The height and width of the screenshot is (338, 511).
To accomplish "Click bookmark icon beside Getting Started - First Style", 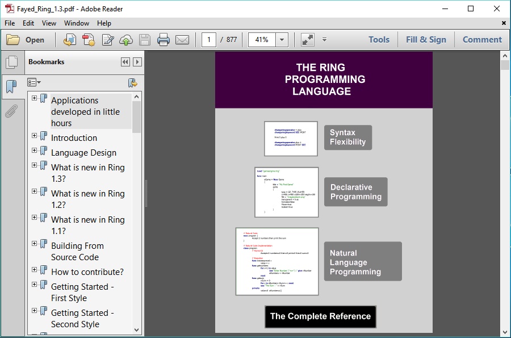I will coord(44,285).
